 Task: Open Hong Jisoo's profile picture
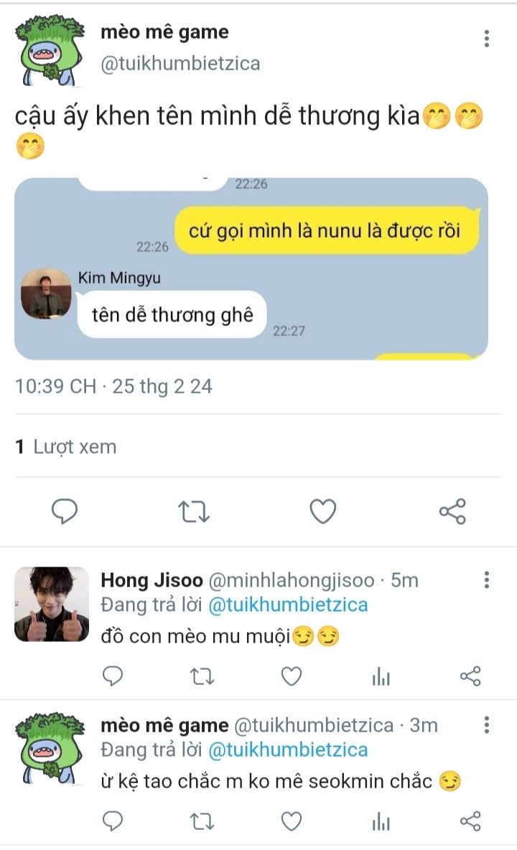(52, 604)
